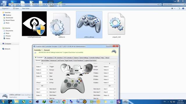Open the Options tab
The width and height of the screenshot is (186, 104).
point(76,58)
